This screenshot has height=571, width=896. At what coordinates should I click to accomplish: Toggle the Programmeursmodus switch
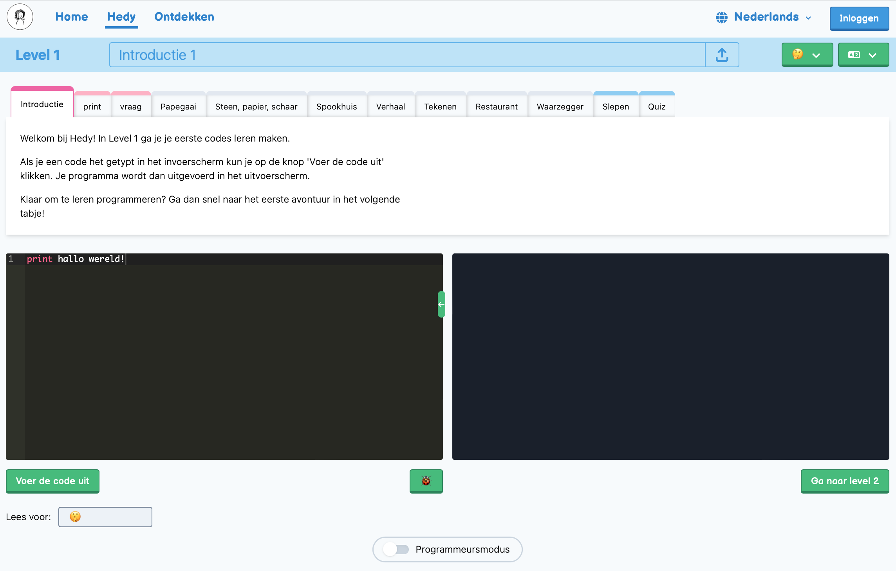pyautogui.click(x=396, y=549)
